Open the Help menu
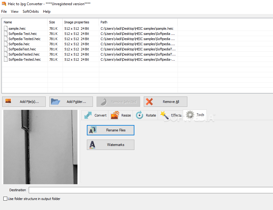 pyautogui.click(x=47, y=12)
